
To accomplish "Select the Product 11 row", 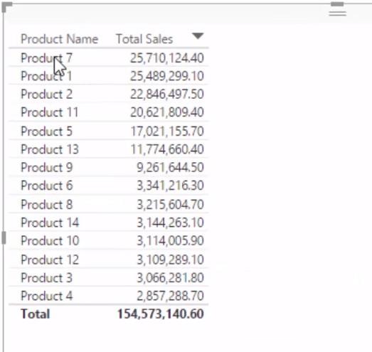I will [108, 112].
